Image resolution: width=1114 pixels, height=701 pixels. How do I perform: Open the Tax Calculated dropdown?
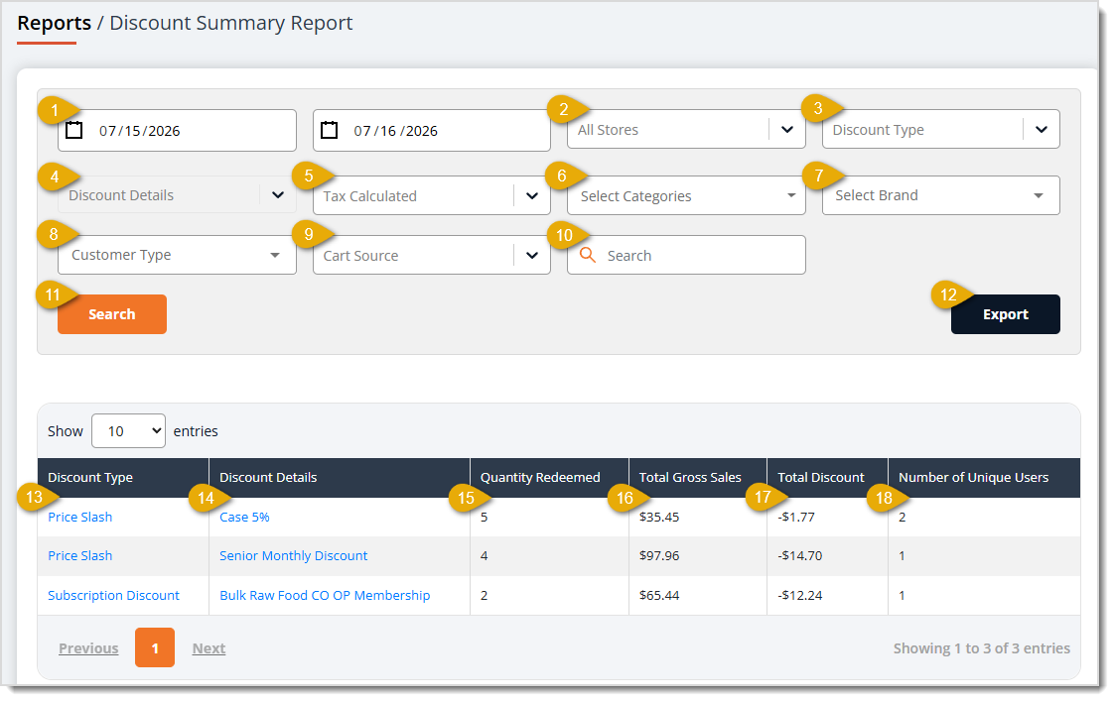pyautogui.click(x=431, y=195)
